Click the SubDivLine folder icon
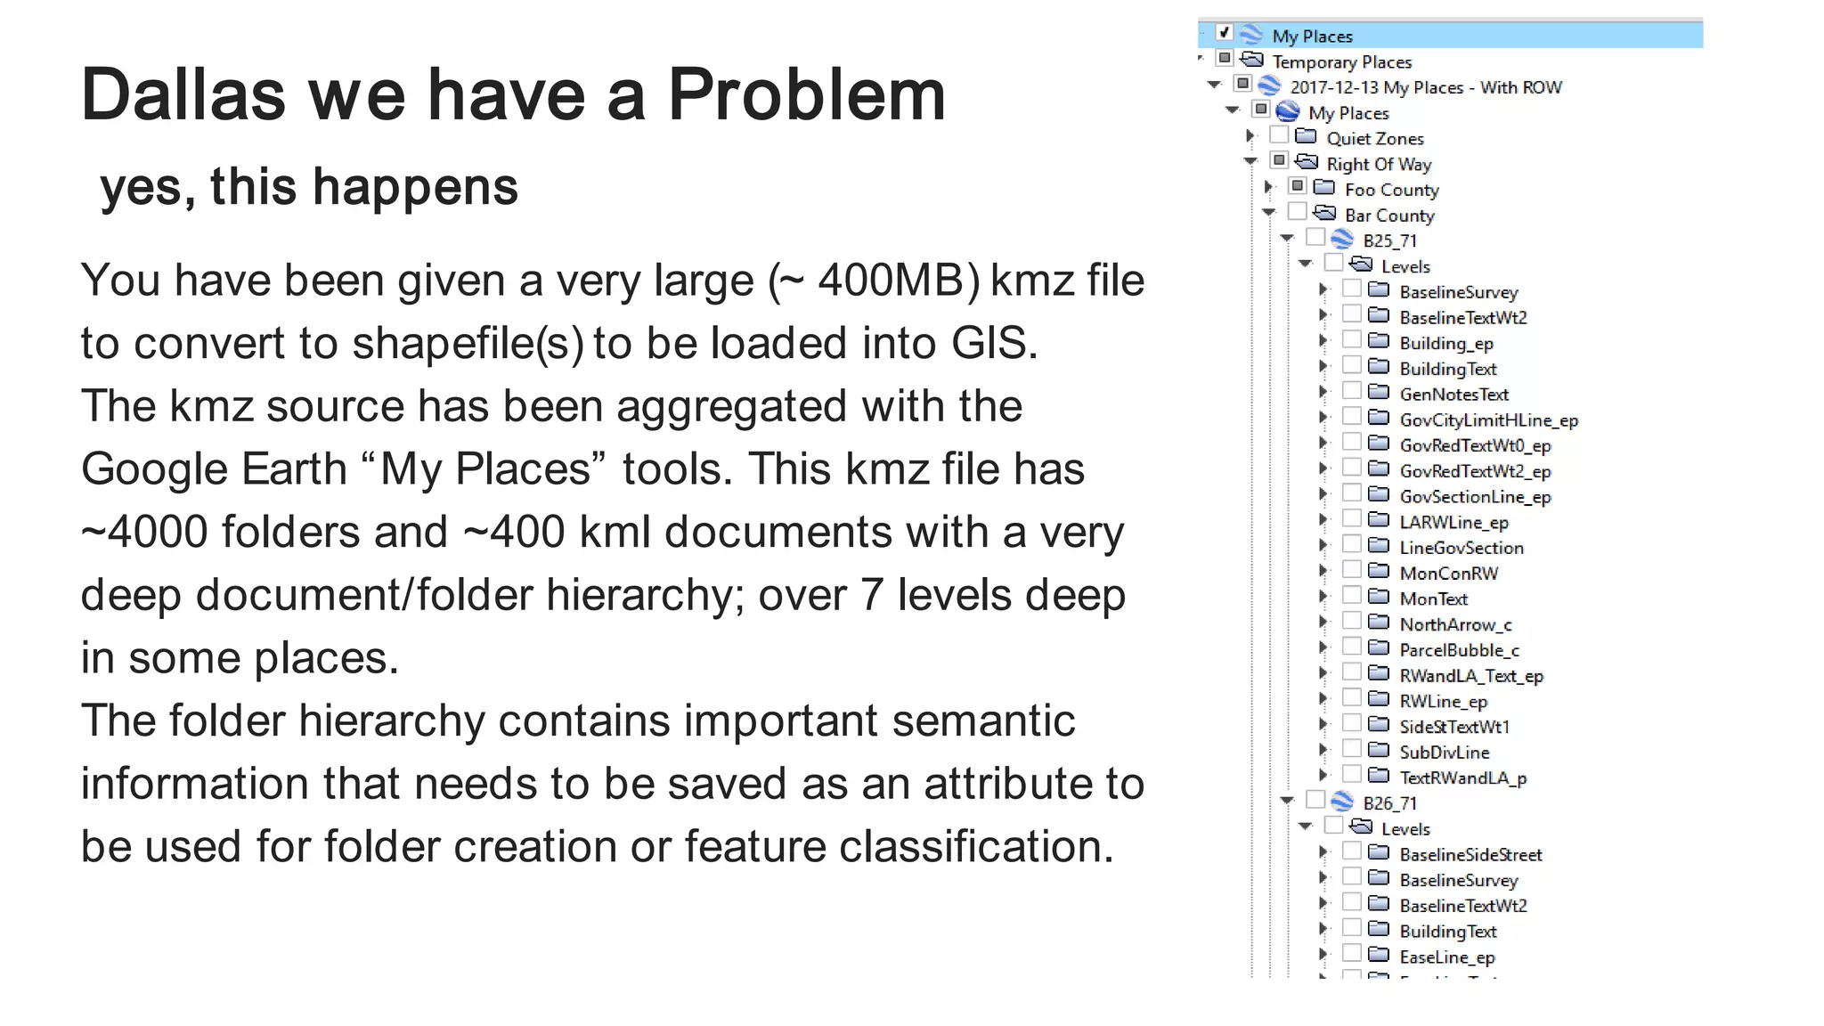1824x1026 pixels. [x=1379, y=750]
